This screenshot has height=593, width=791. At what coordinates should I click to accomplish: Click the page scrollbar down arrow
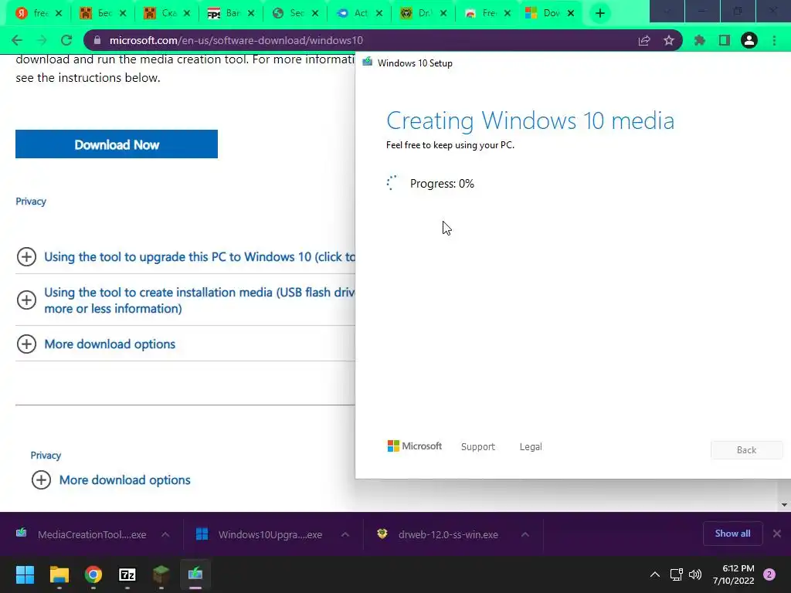[784, 504]
